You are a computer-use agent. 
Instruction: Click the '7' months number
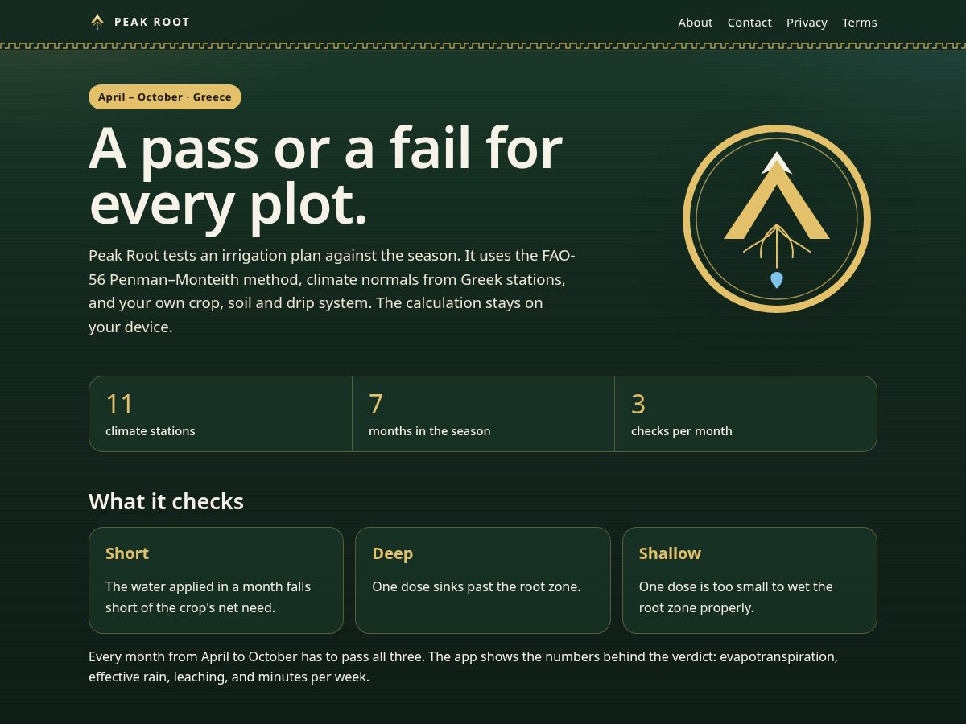coord(376,404)
